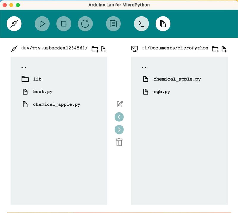Click the trash icon to delete selected file

[119, 142]
